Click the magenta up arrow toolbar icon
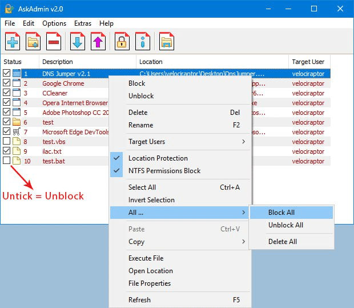Image resolution: width=354 pixels, height=308 pixels. point(98,41)
